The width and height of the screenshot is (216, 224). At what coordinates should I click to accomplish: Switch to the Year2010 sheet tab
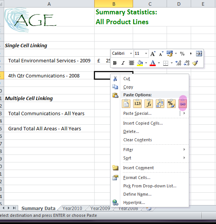coord(72,209)
